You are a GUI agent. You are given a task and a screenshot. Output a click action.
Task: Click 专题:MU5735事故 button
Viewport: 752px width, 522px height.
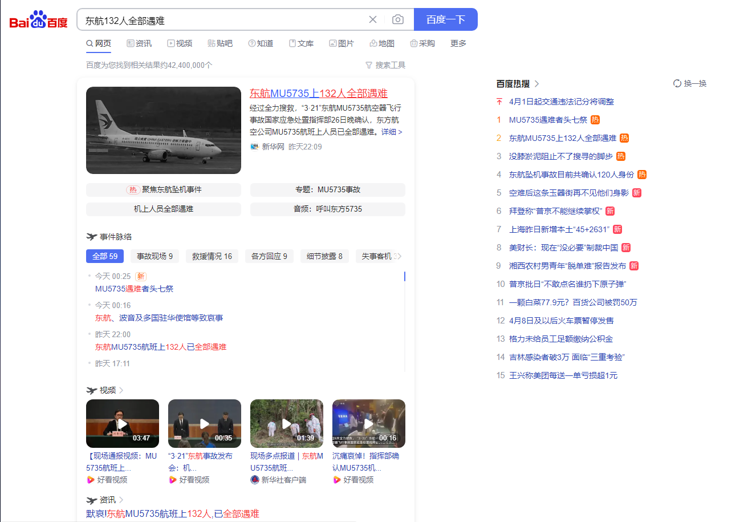tap(328, 190)
